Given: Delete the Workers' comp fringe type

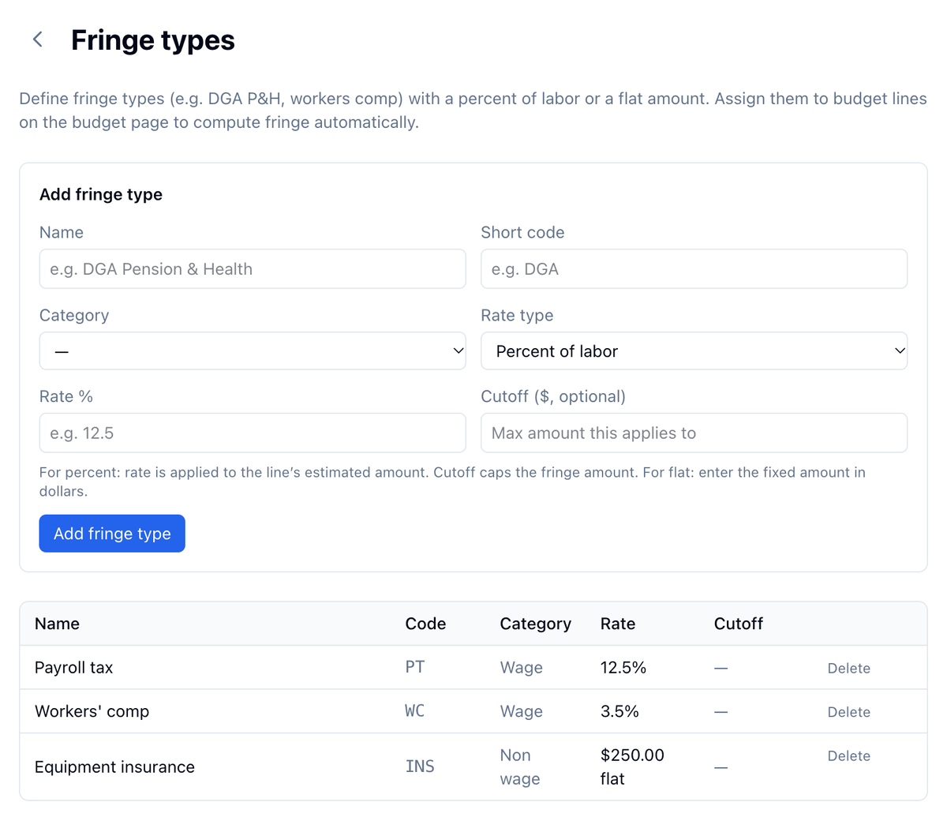Looking at the screenshot, I should (848, 712).
